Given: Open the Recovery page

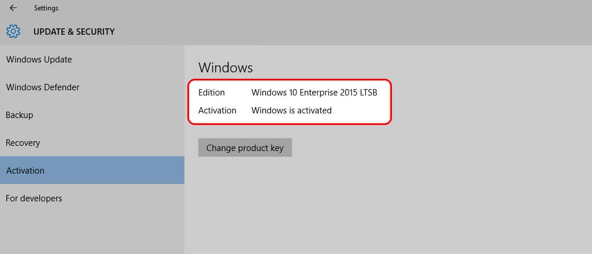Looking at the screenshot, I should click(92, 143).
